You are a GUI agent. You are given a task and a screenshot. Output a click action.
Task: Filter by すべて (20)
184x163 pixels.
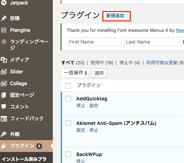[x=73, y=63]
